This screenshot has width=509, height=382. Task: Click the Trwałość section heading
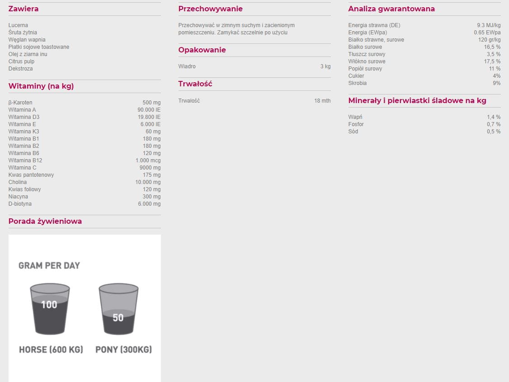pos(195,84)
